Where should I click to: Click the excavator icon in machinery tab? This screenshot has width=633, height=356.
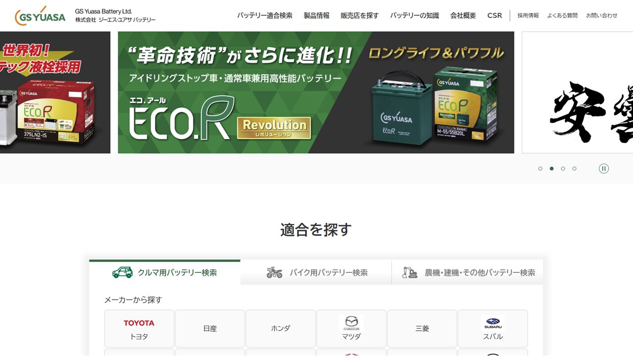[409, 272]
